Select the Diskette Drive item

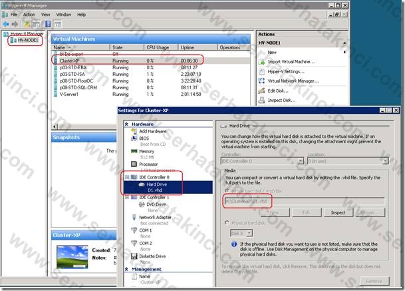click(x=152, y=256)
